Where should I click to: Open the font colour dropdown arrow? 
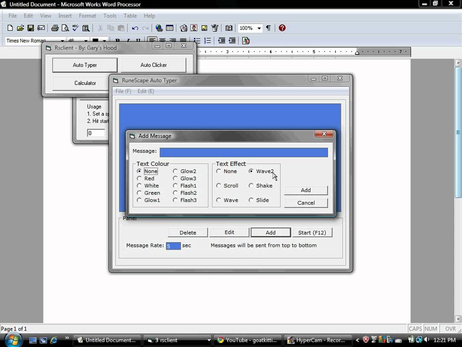103,41
